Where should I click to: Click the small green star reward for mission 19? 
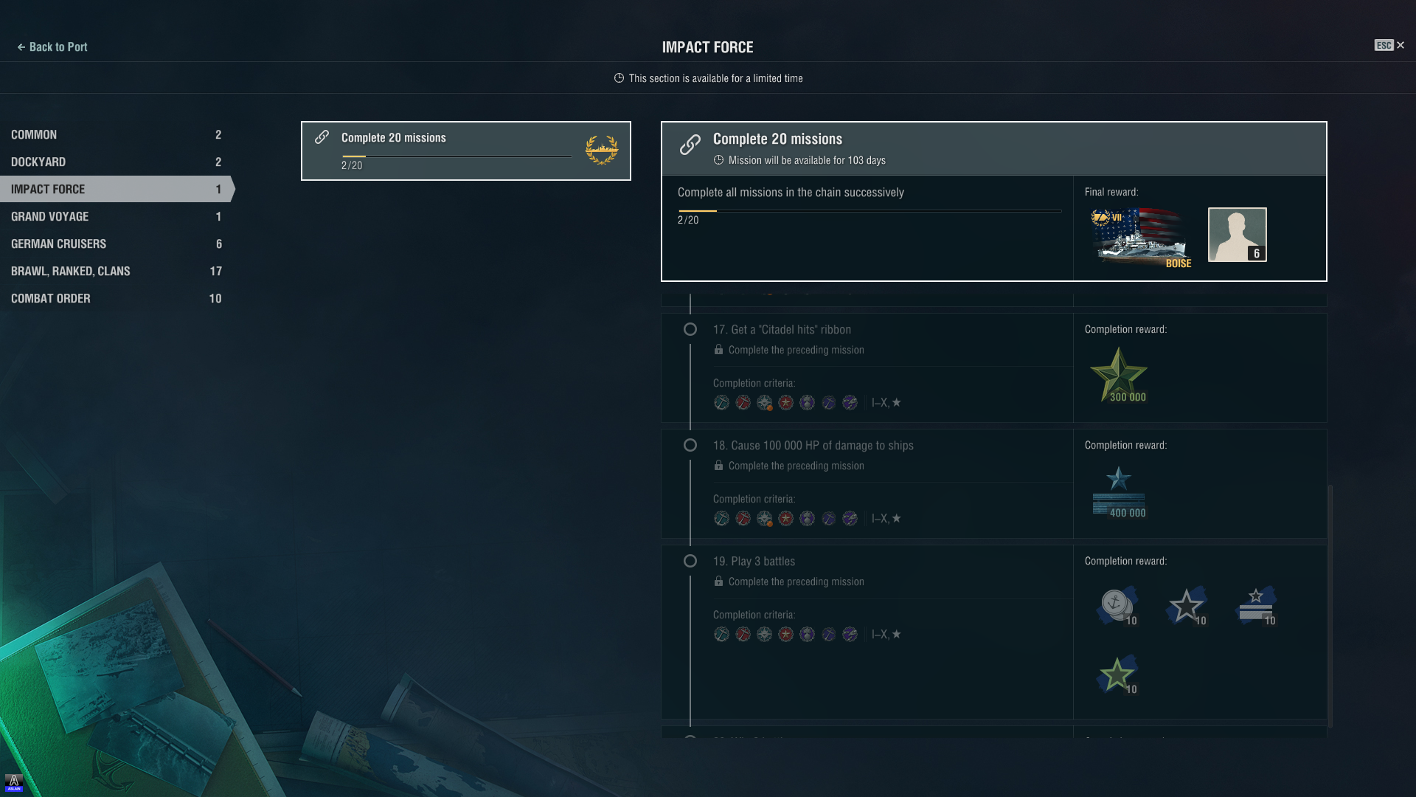click(x=1117, y=674)
